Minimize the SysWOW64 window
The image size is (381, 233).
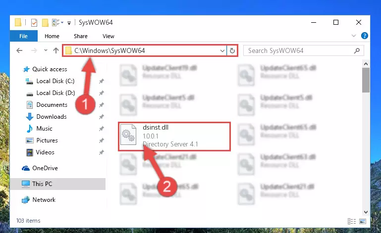314,22
